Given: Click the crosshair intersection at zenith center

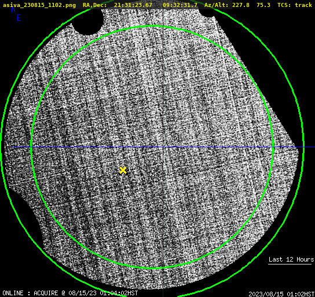Looking at the screenshot, I should click(163, 147).
